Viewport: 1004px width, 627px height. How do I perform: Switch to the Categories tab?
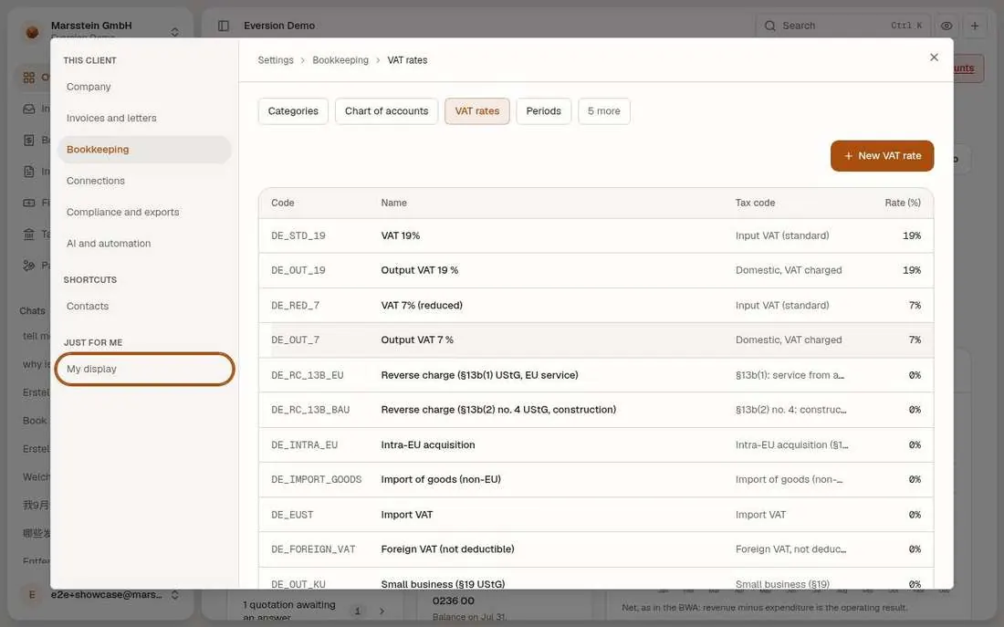click(293, 110)
